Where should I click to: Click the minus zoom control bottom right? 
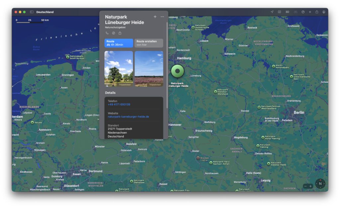point(305,186)
